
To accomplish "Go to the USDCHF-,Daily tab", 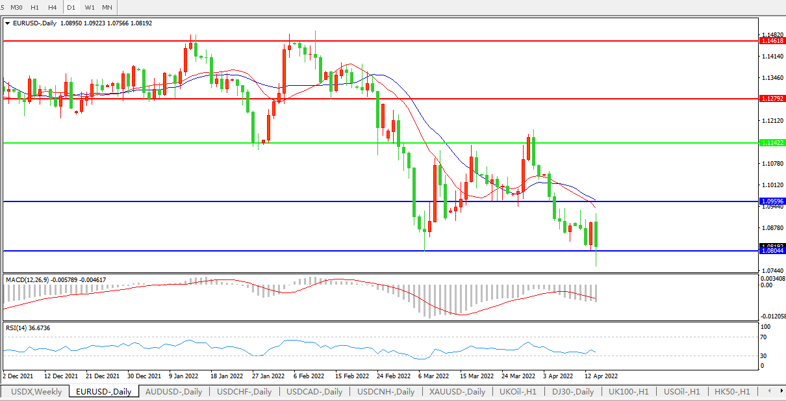I will [244, 392].
